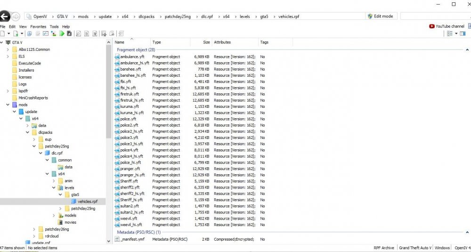This screenshot has height=252, width=471.
Task: Collapse the dlcpacks tree node
Action: pyautogui.click(x=28, y=132)
